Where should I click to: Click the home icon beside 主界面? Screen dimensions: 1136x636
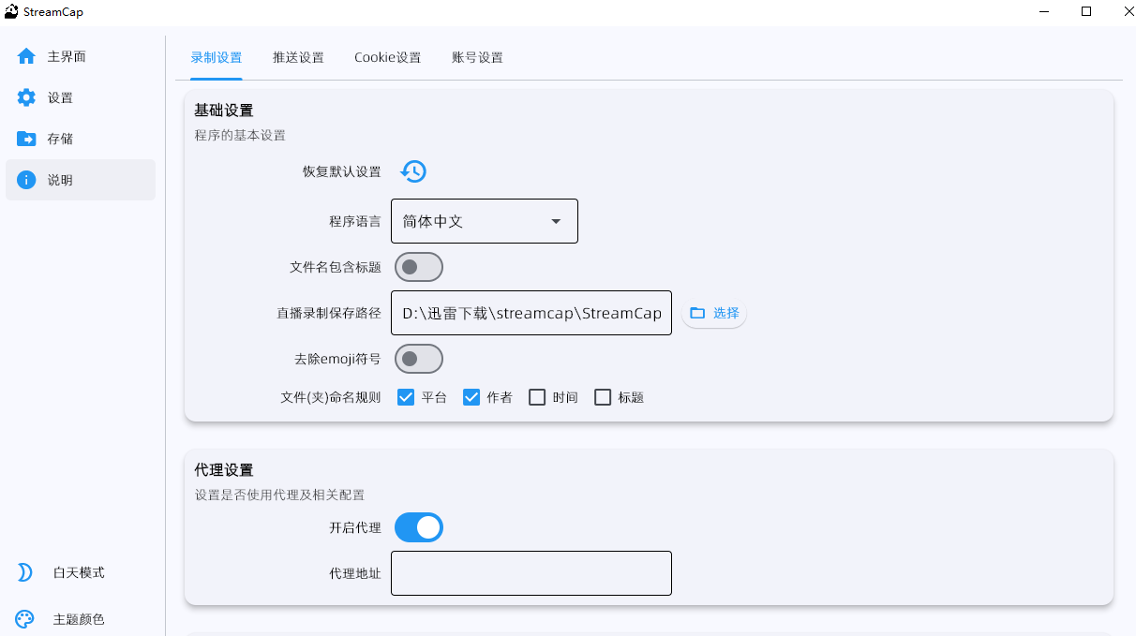tap(26, 56)
